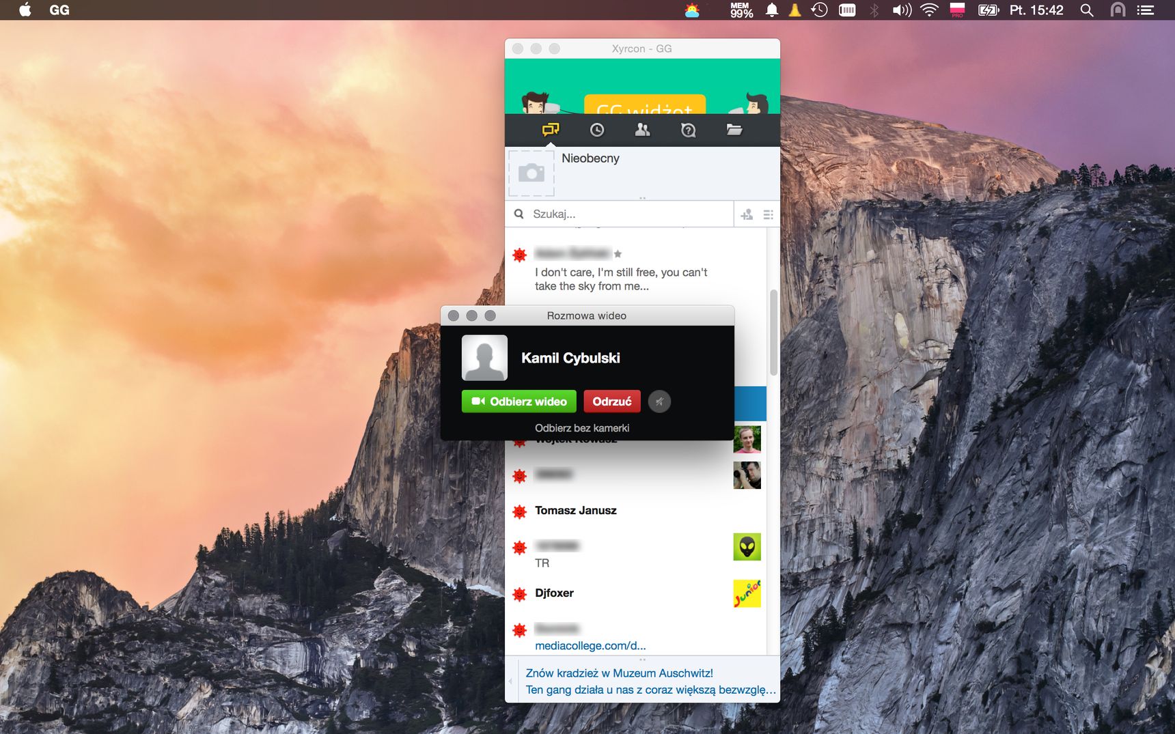Screen dimensions: 1175x734
Task: Click the GG widżet banner button
Action: (645, 104)
